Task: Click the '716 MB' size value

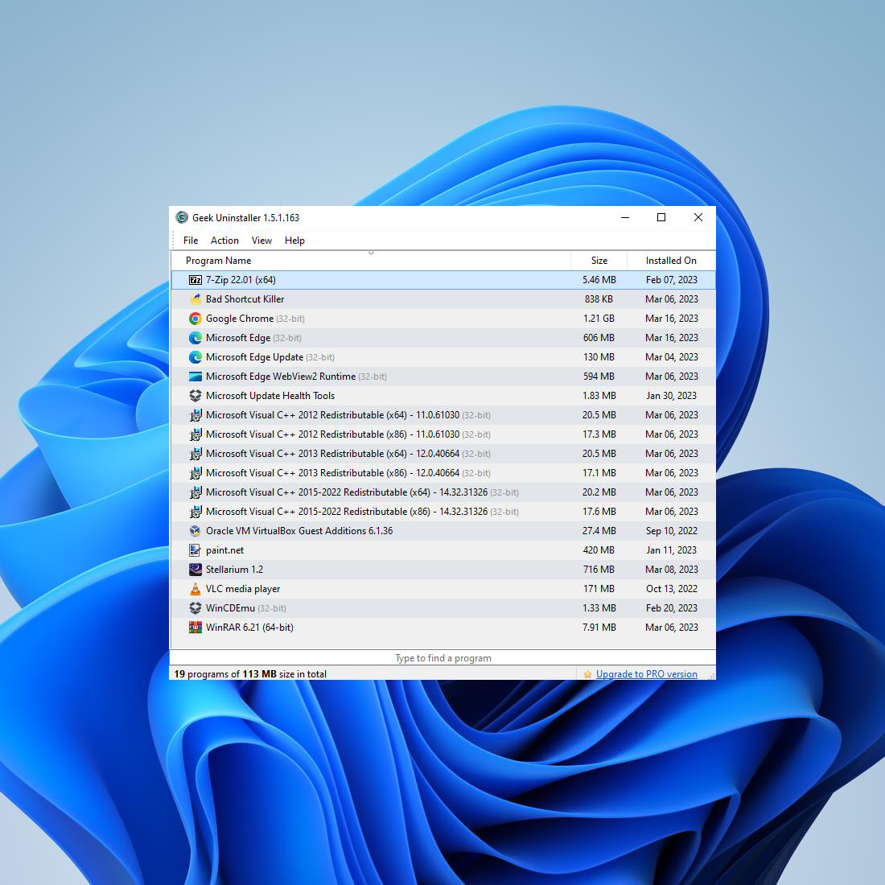Action: pyautogui.click(x=599, y=570)
